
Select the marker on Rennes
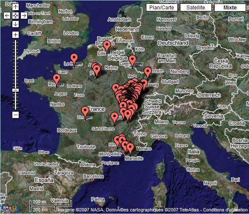pyautogui.click(x=57, y=78)
